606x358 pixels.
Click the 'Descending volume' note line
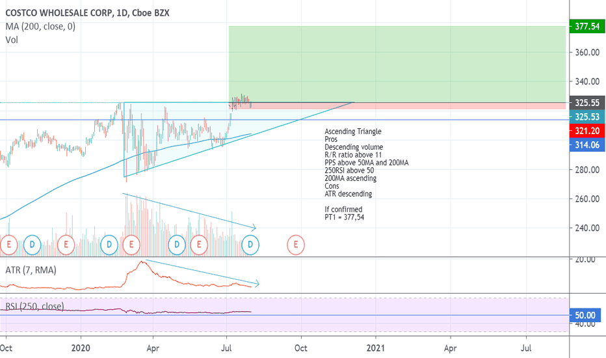(354, 147)
